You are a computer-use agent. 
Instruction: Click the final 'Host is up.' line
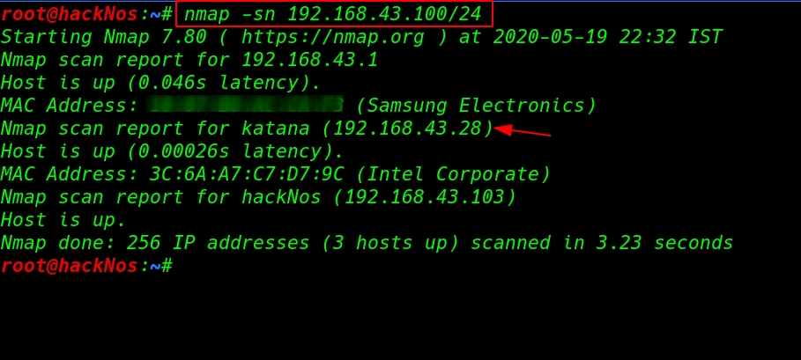63,220
